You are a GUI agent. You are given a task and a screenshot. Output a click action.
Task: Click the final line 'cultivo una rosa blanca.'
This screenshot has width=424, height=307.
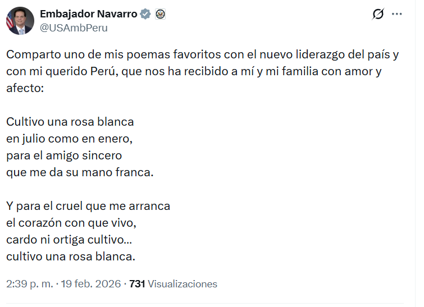pos(71,256)
